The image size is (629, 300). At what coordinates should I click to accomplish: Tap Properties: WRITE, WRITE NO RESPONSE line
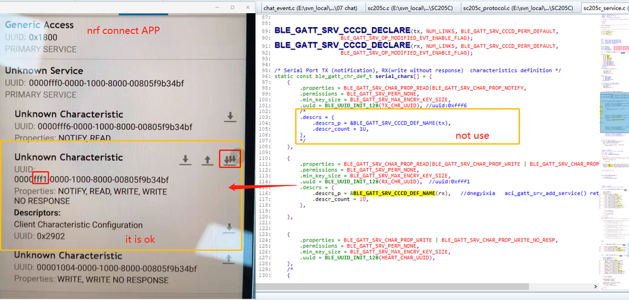[x=91, y=280]
